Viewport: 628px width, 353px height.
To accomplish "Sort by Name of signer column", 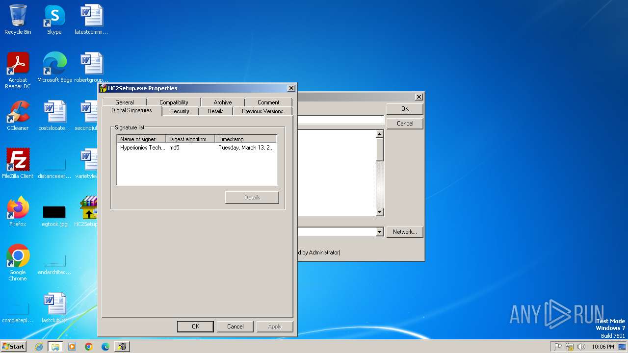I will [x=141, y=139].
